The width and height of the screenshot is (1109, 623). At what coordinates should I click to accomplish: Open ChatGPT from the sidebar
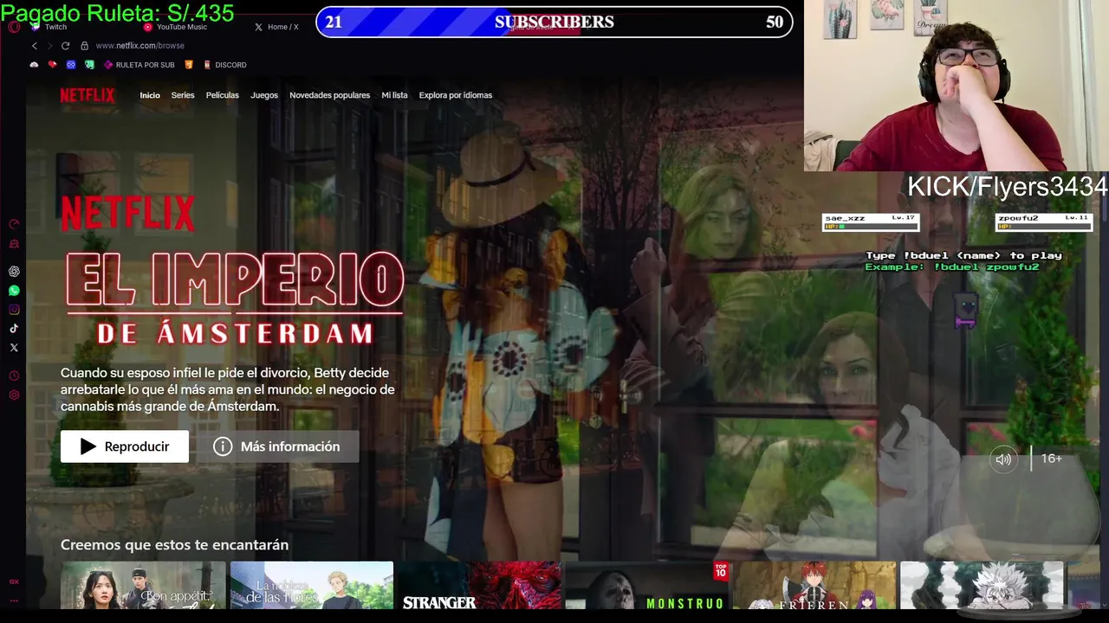[14, 272]
